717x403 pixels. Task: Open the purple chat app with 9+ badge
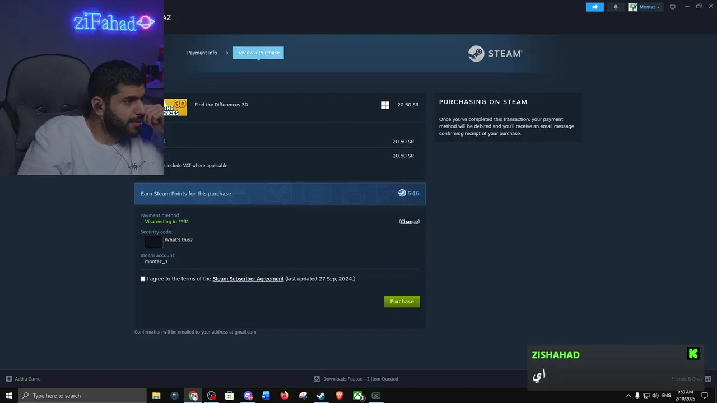[x=248, y=396]
